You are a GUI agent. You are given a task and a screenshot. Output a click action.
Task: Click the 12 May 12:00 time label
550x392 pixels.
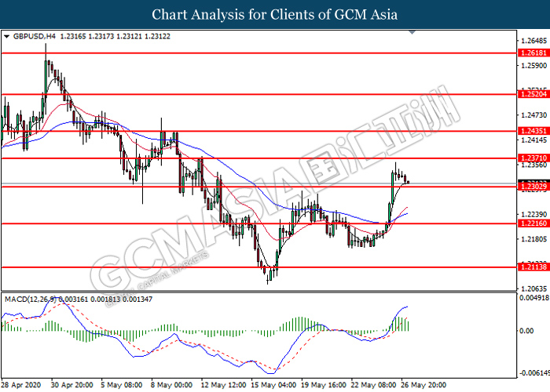(x=223, y=385)
